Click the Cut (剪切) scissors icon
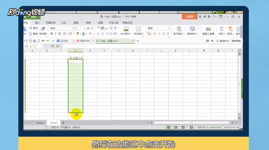The width and height of the screenshot is (269, 150). point(31,28)
